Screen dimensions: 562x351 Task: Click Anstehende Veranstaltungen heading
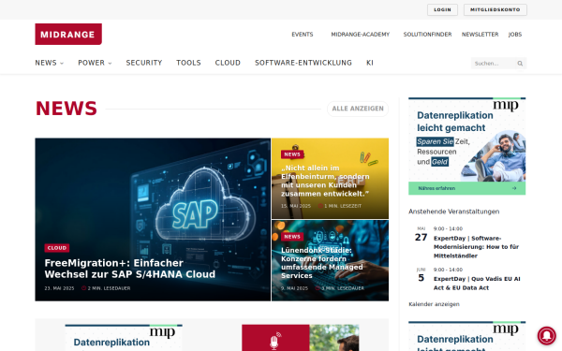(x=453, y=212)
